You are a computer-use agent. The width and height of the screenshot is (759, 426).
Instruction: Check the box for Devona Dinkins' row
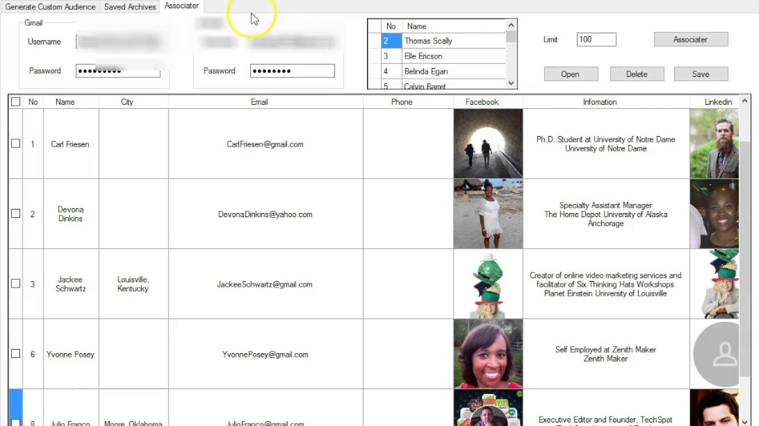15,214
